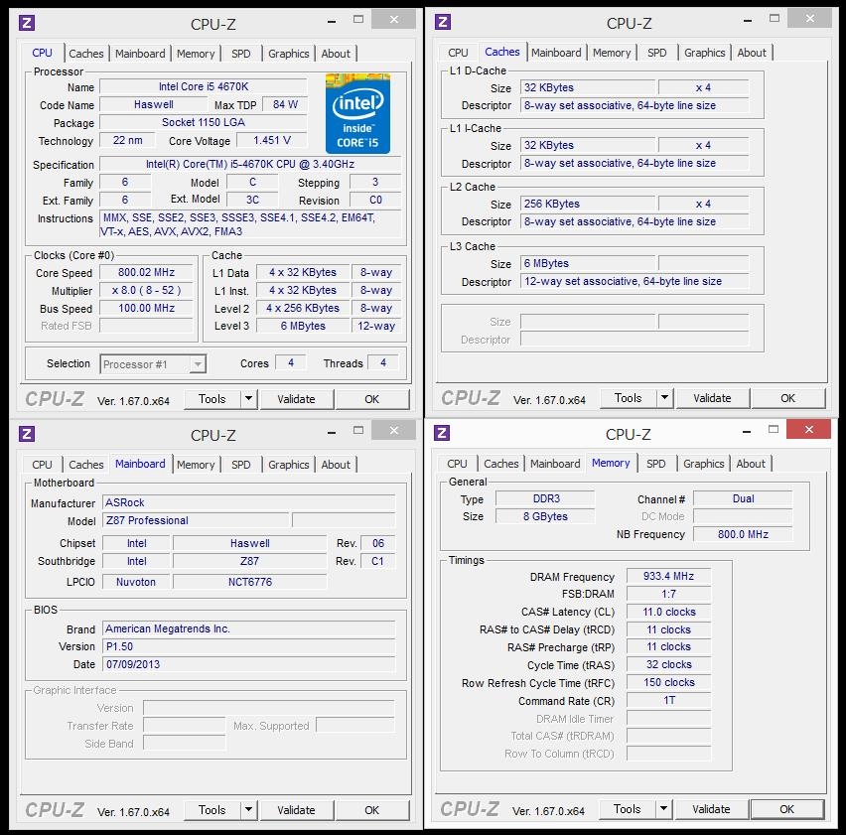The width and height of the screenshot is (846, 835).
Task: Click Validate in the Mainboard window
Action: tap(296, 810)
